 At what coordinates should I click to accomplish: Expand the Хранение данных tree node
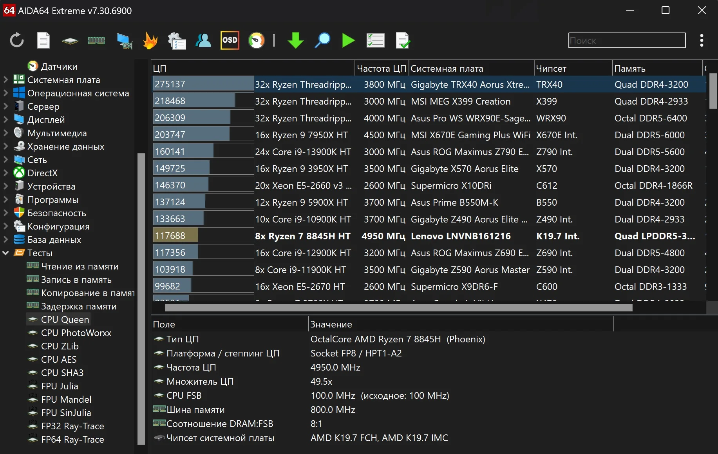click(6, 147)
